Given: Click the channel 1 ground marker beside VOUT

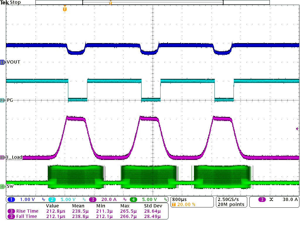Looking at the screenshot, I should (x=3, y=62).
